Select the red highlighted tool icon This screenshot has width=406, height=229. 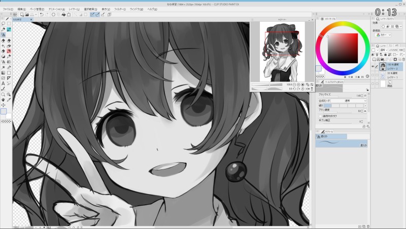pos(9,51)
